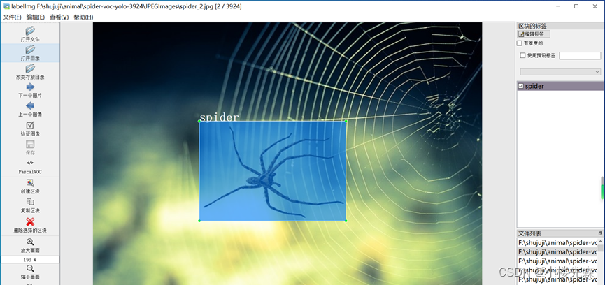Screen dimensions: 605x285
Task: Click bottom-right vertex of spider bounding box
Action: point(346,221)
